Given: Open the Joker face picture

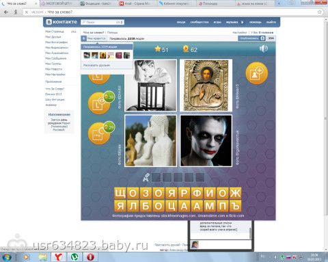Looking at the screenshot, I should click(x=206, y=141).
